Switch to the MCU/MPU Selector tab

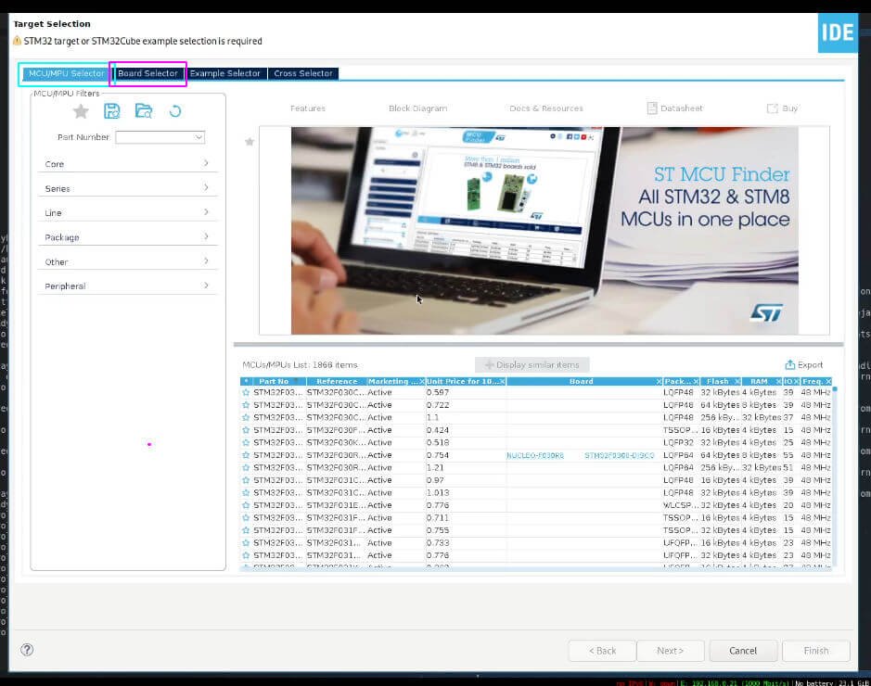coord(66,73)
